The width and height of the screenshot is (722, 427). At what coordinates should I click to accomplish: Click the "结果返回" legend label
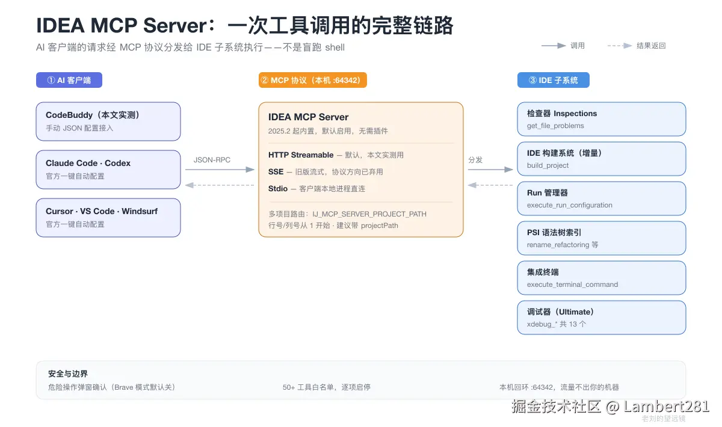(651, 46)
